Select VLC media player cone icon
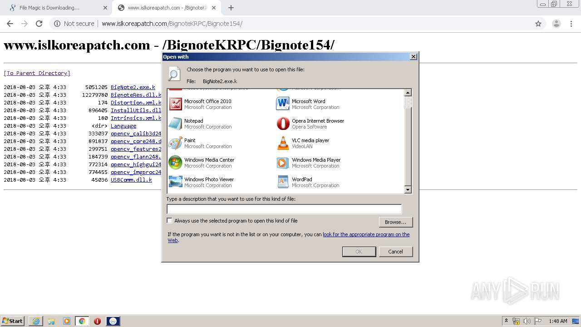Image resolution: width=581 pixels, height=327 pixels. [x=283, y=143]
